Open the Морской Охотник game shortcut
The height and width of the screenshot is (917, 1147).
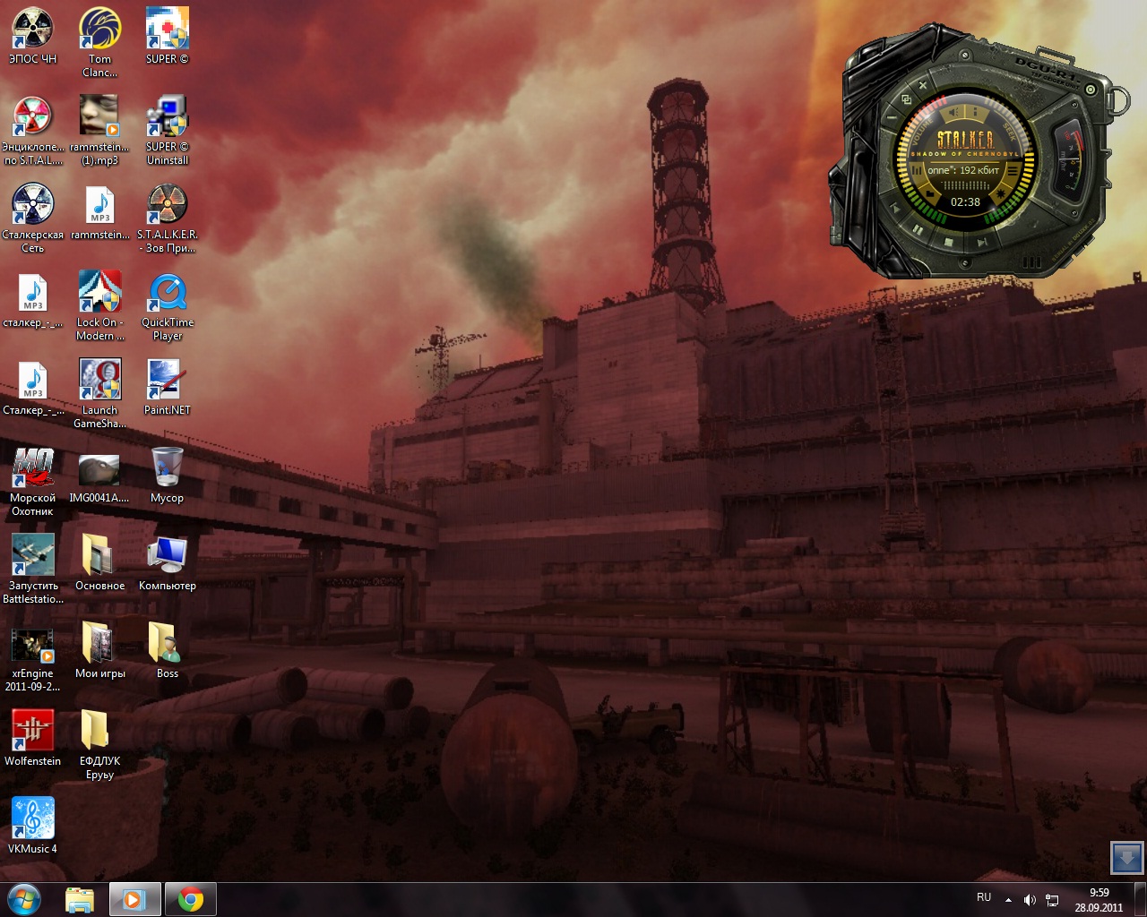coord(32,482)
